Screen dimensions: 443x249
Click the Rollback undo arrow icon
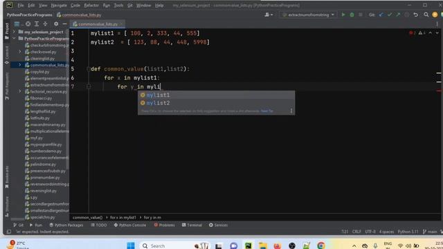click(415, 15)
